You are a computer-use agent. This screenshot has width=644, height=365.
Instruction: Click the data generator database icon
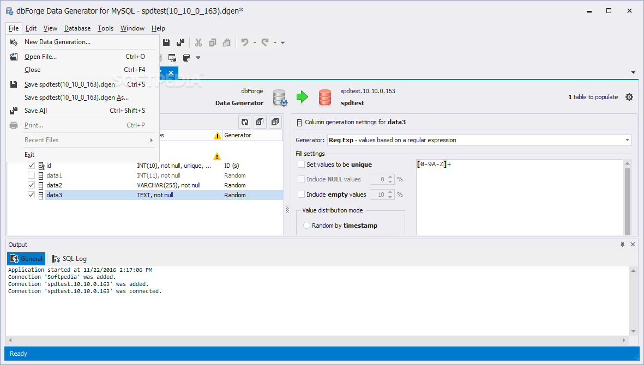[x=280, y=98]
